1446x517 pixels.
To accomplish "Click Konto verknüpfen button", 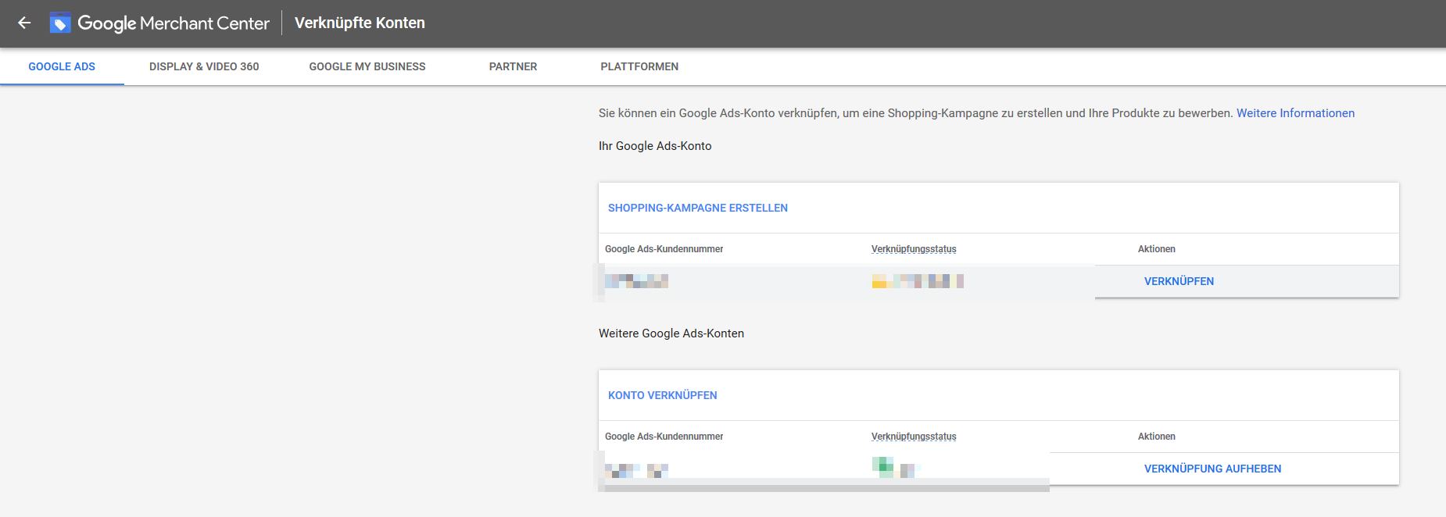I will pyautogui.click(x=663, y=395).
